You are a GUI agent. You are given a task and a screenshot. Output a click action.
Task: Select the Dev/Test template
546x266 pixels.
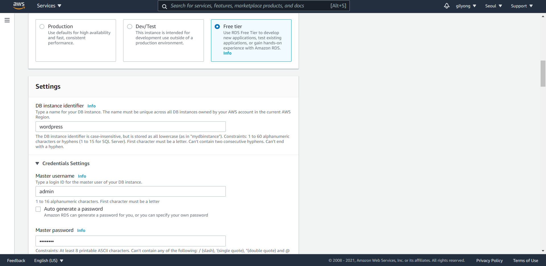point(130,26)
